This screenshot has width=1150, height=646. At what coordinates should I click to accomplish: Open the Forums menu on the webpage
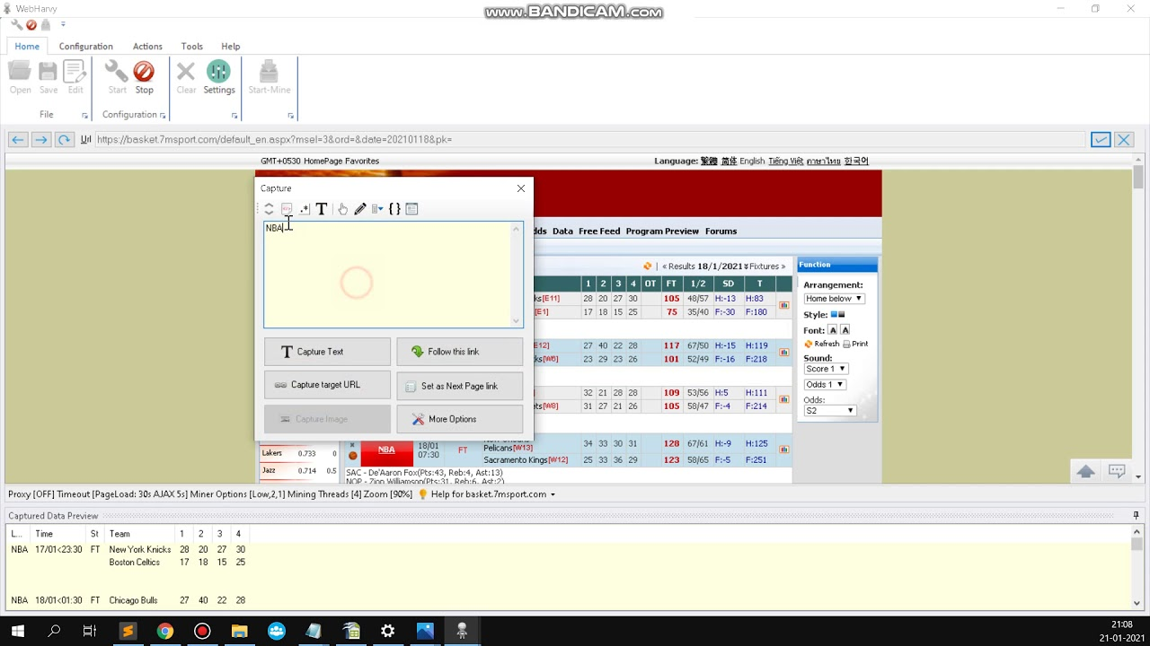(721, 231)
